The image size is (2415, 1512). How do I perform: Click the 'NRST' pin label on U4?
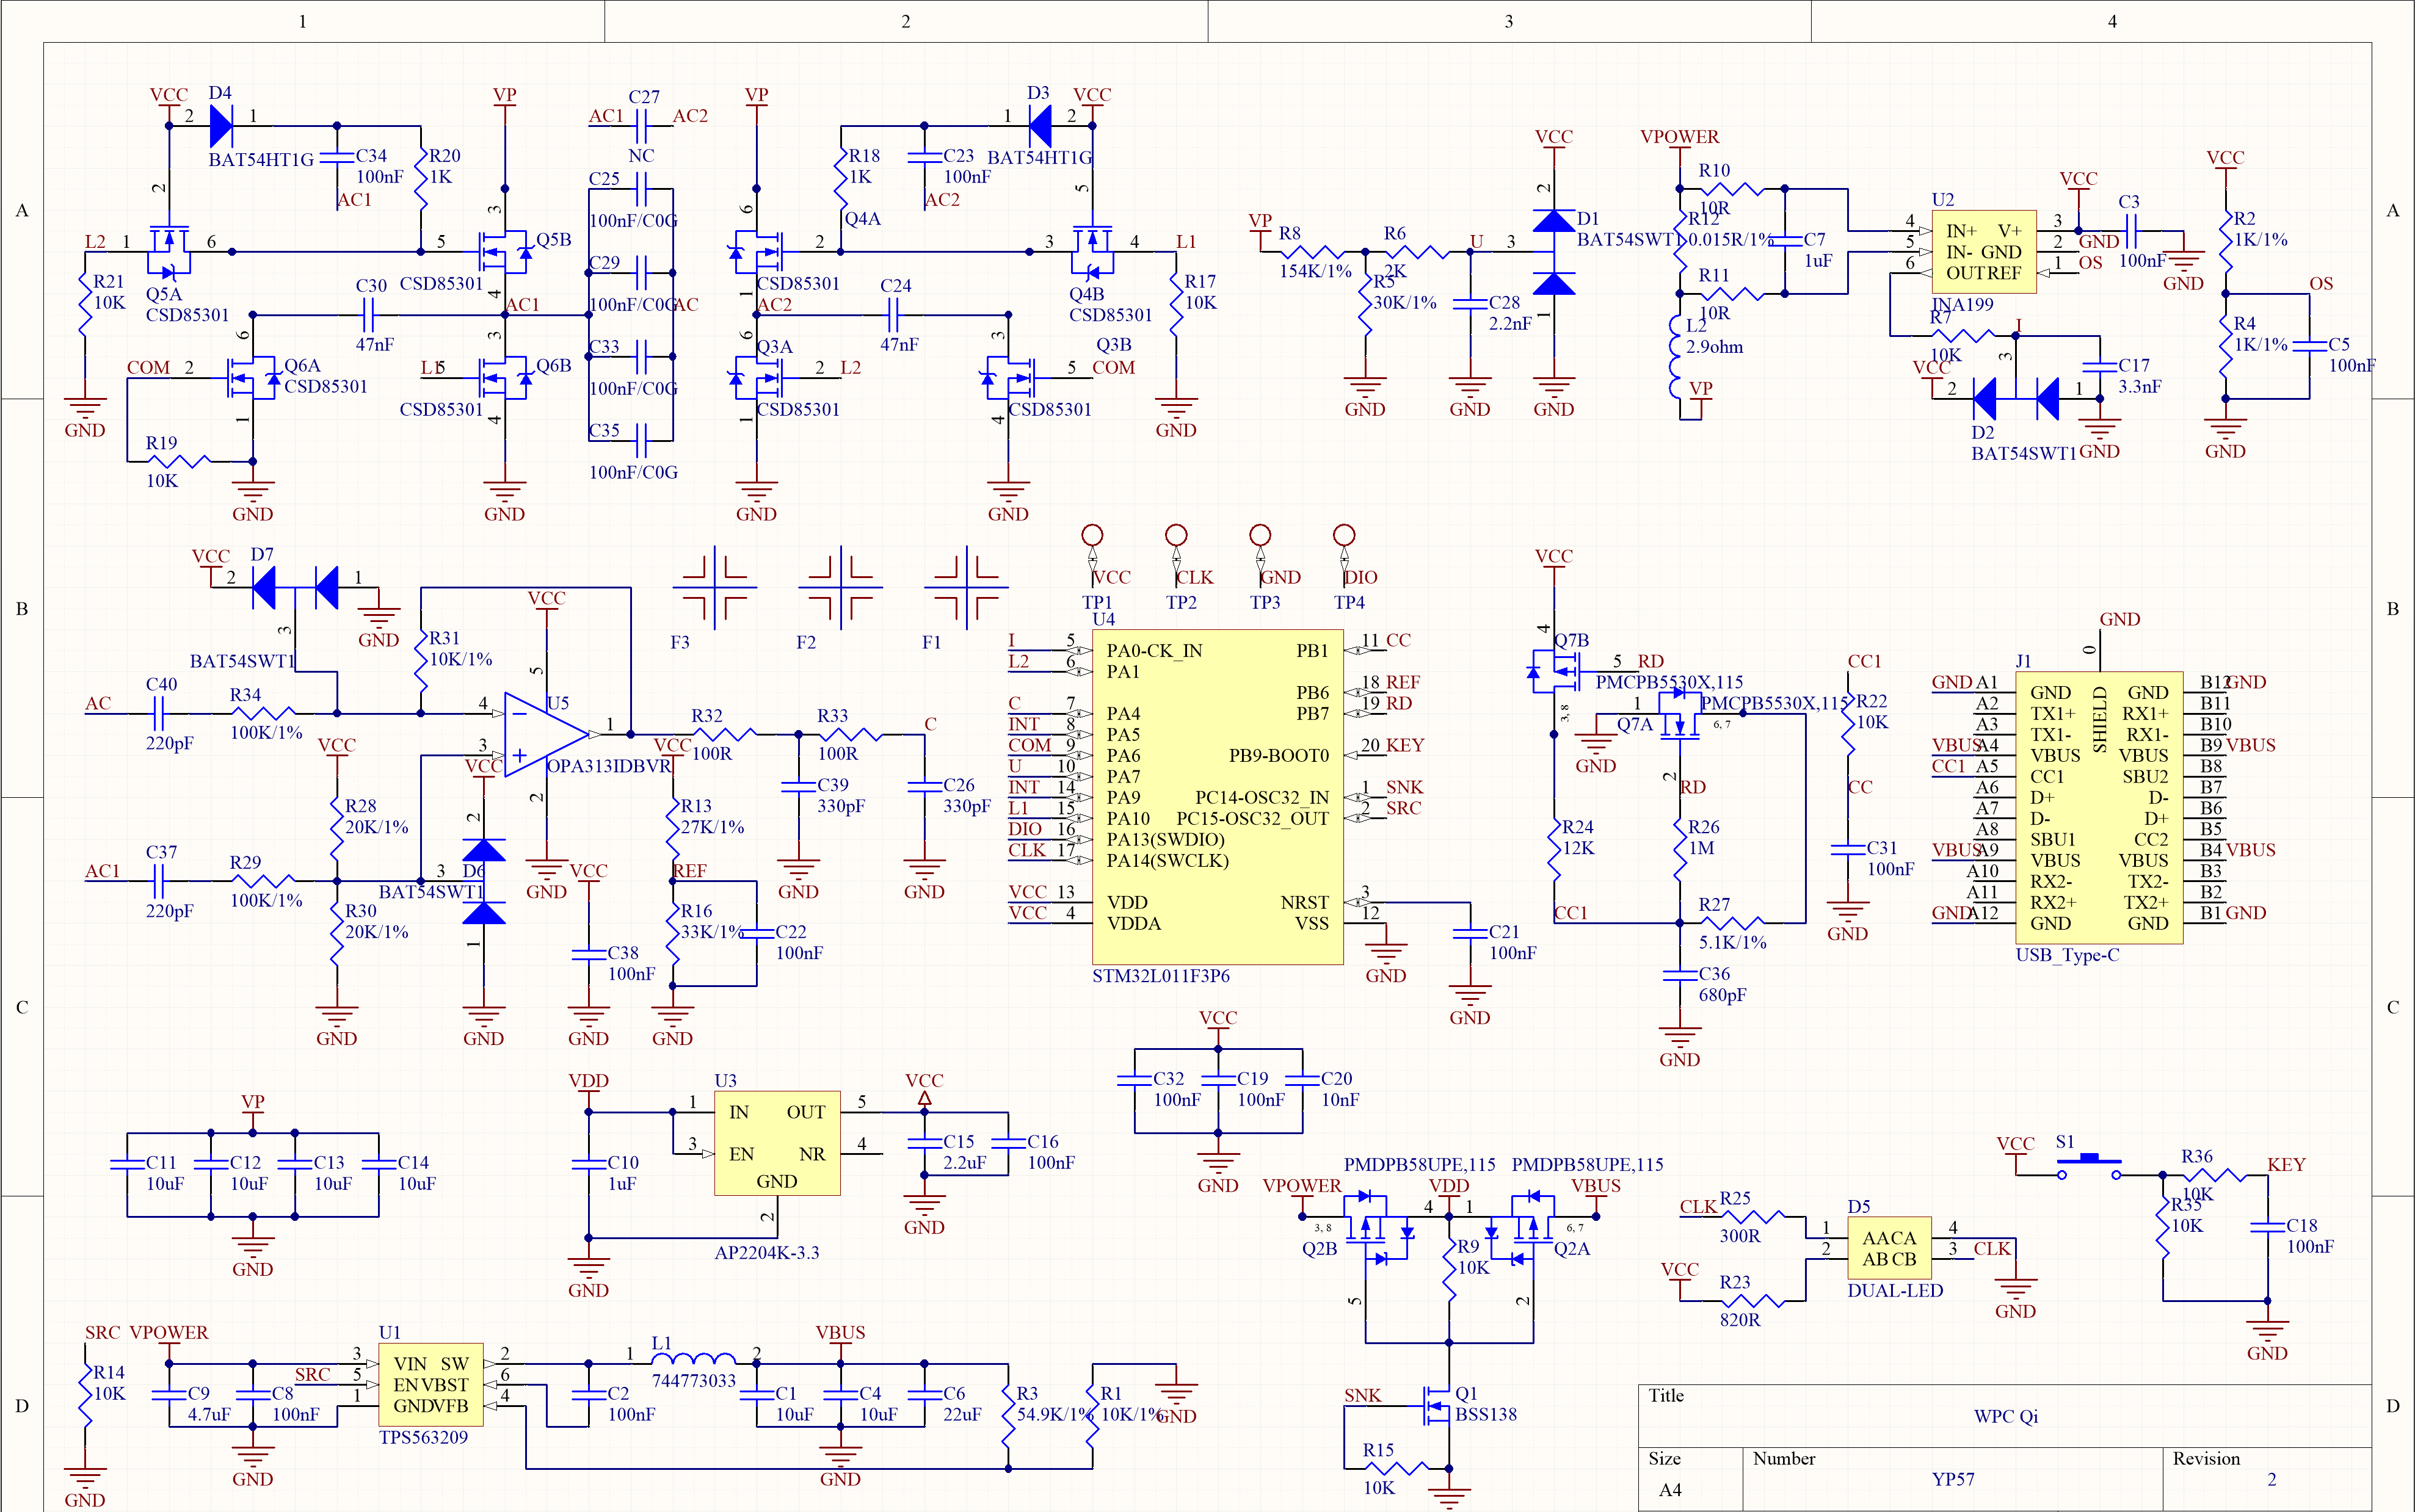click(x=1304, y=903)
